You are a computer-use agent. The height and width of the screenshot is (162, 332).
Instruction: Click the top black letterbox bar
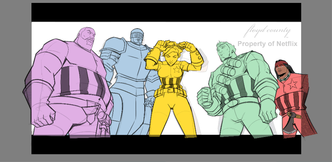pyautogui.click(x=166, y=12)
